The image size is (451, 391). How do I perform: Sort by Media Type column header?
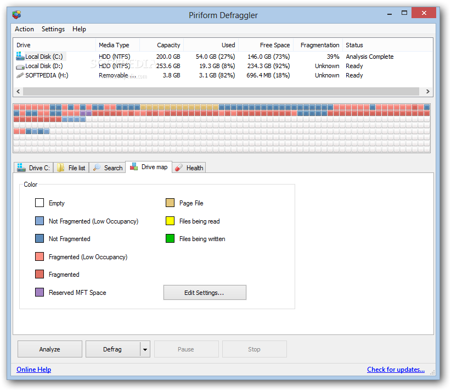(117, 45)
